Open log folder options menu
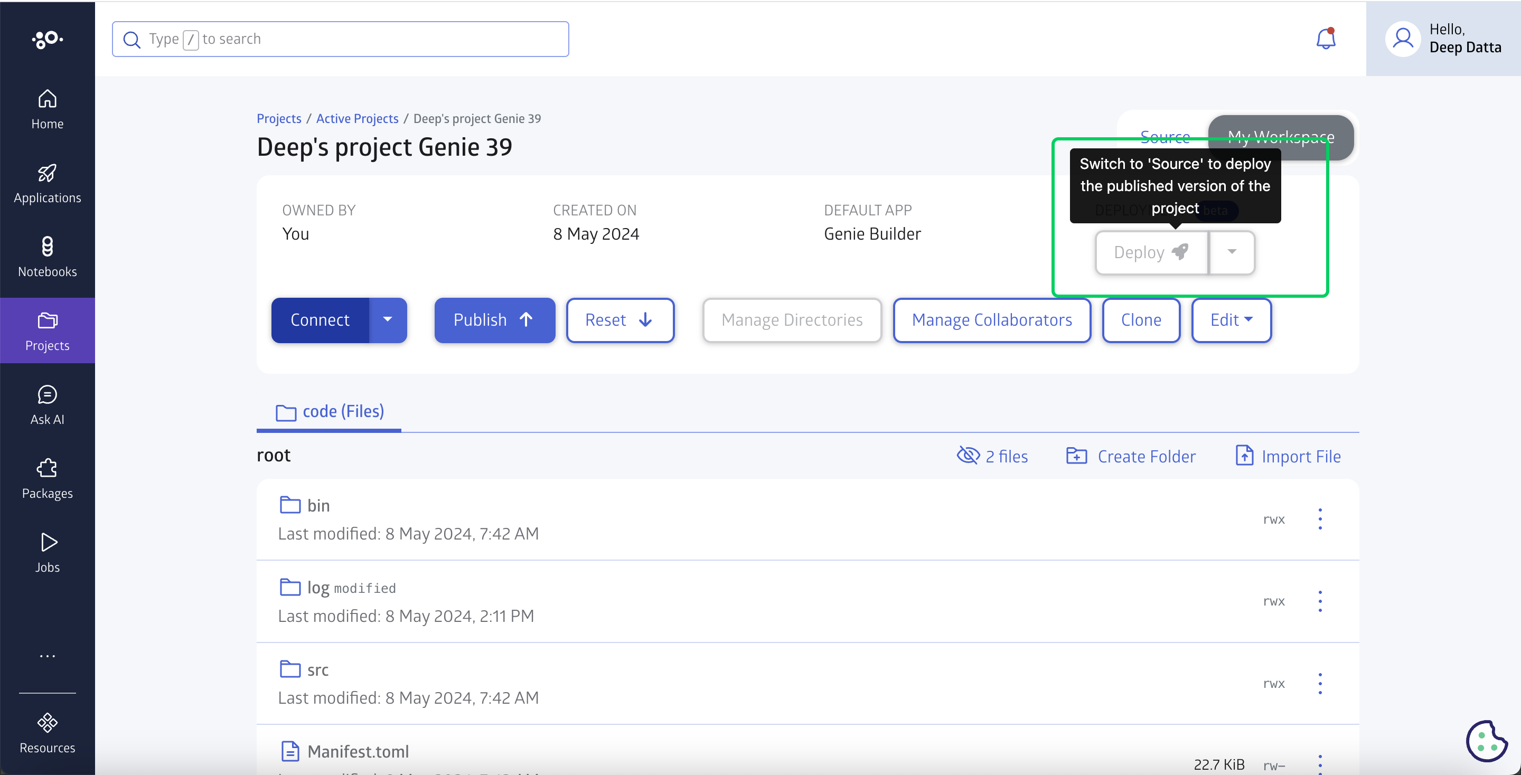This screenshot has width=1521, height=775. (1320, 601)
